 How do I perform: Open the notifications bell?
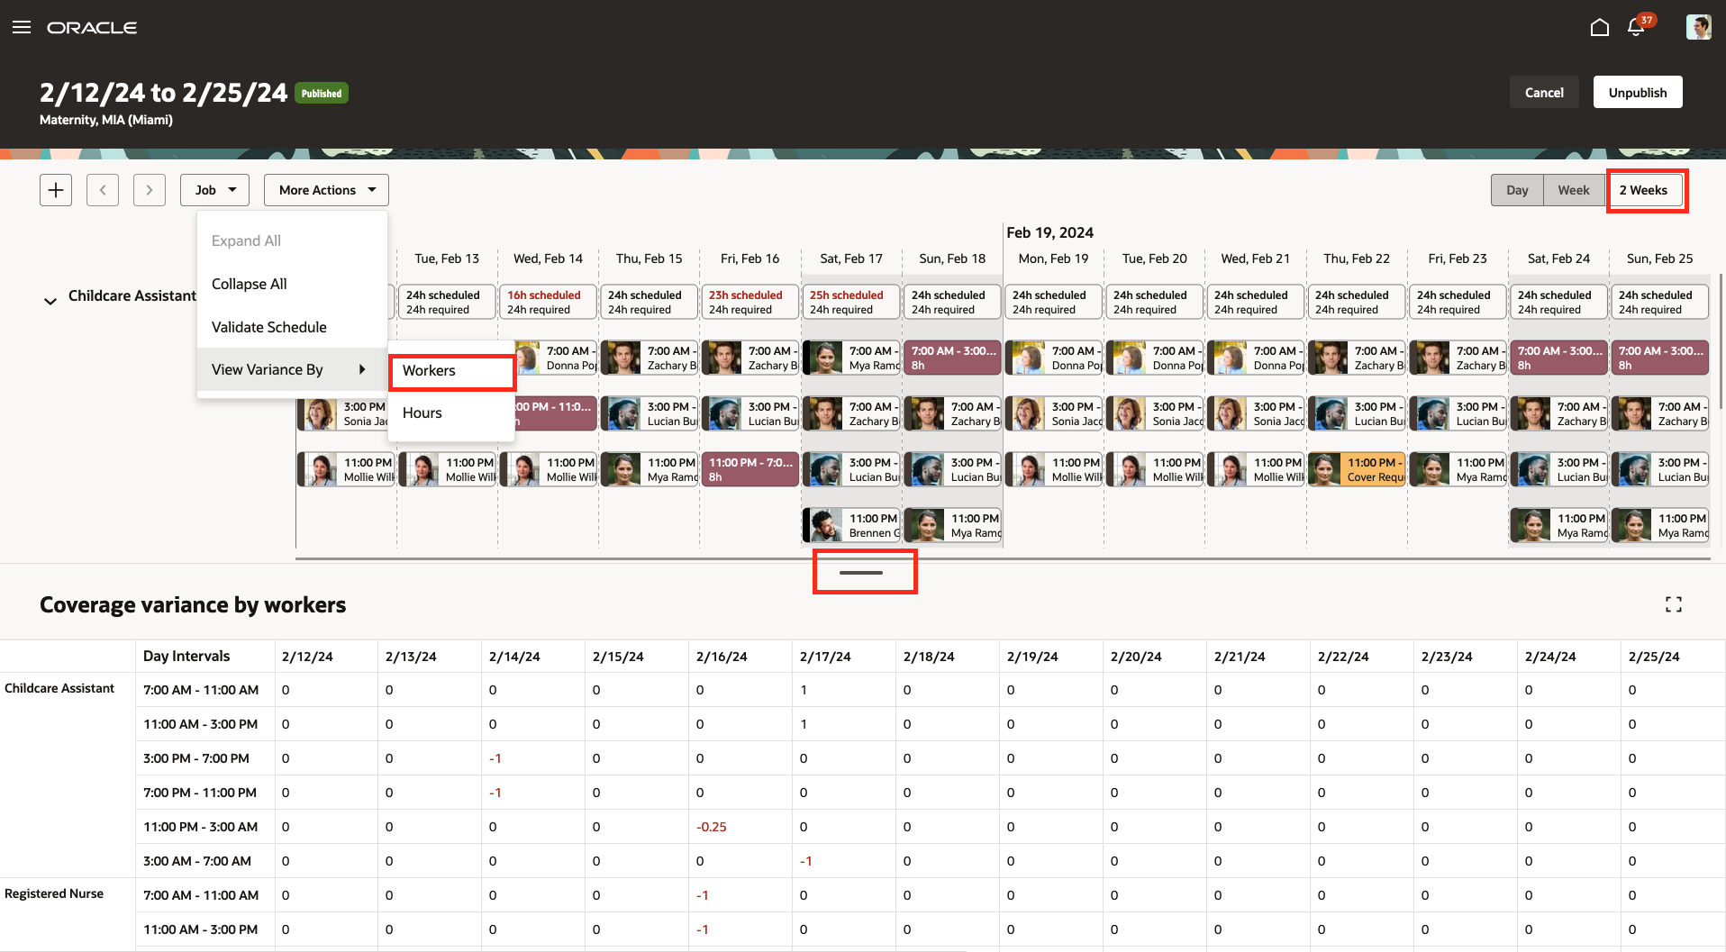[x=1637, y=27]
